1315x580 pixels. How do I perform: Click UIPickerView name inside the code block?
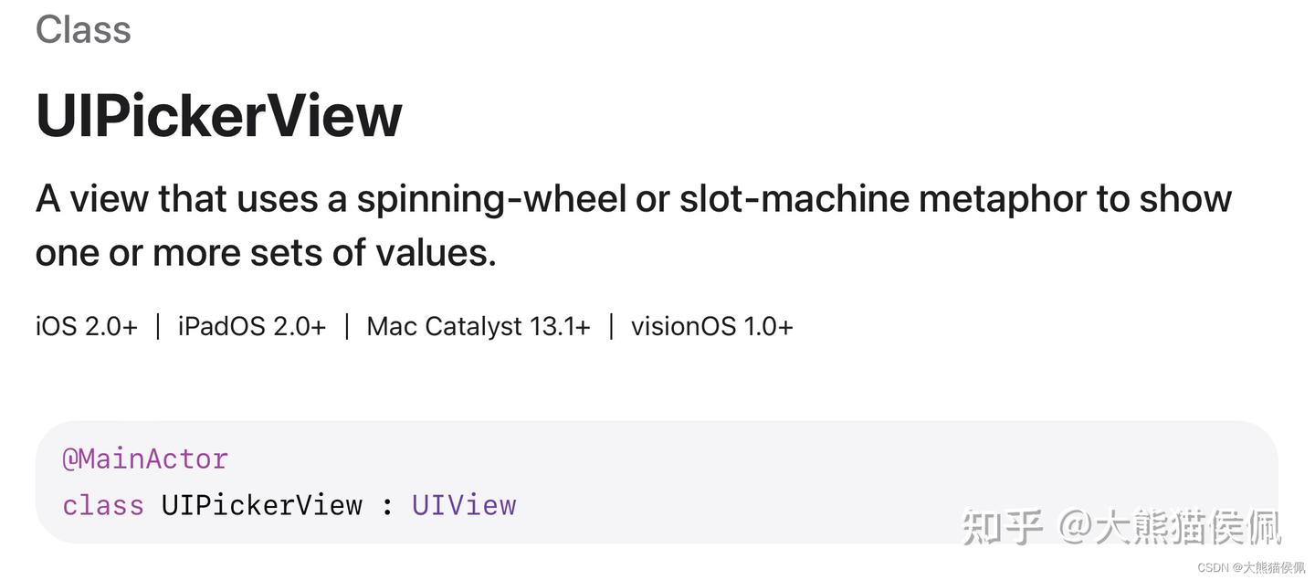pyautogui.click(x=262, y=505)
